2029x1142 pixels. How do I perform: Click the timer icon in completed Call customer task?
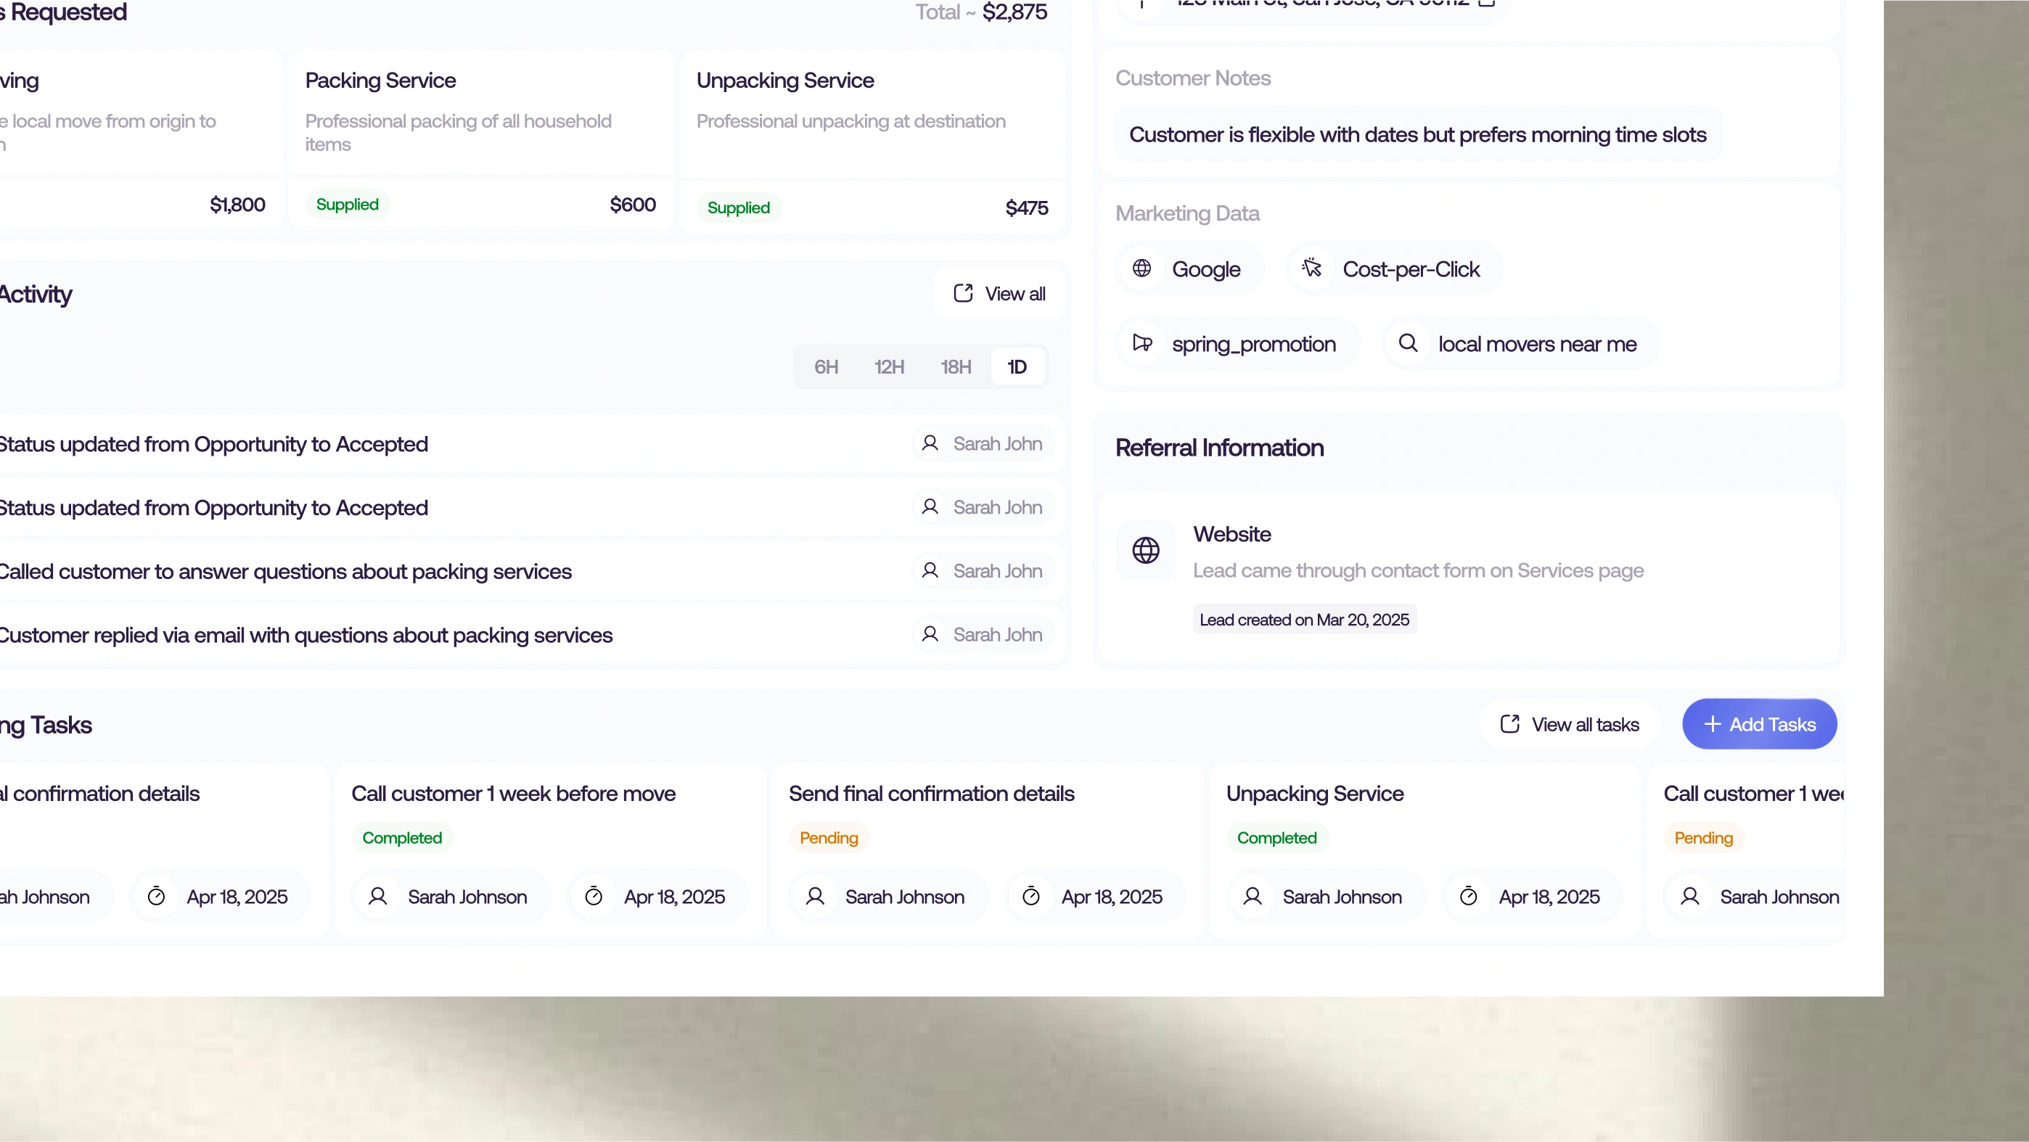[x=594, y=896]
